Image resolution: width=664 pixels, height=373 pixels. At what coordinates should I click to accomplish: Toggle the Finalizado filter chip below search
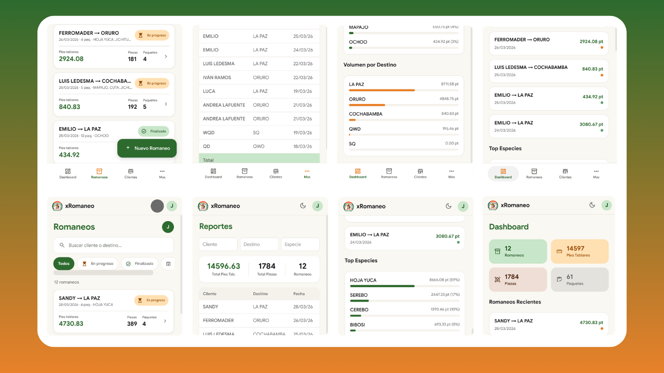[x=140, y=264]
